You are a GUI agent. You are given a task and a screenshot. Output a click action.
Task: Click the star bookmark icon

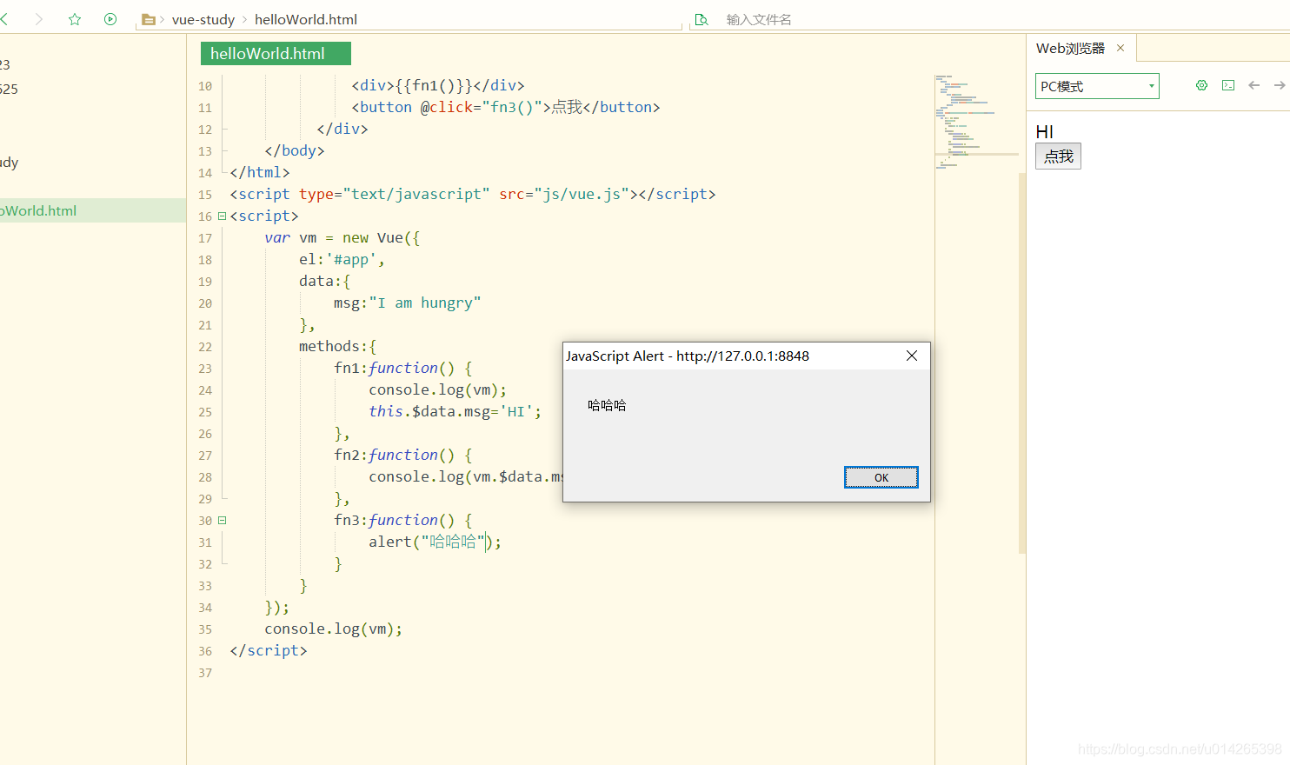75,19
